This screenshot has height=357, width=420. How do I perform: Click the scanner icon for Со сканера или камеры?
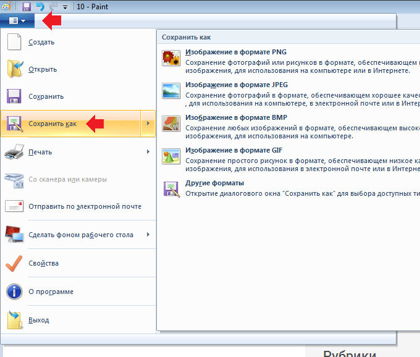14,180
